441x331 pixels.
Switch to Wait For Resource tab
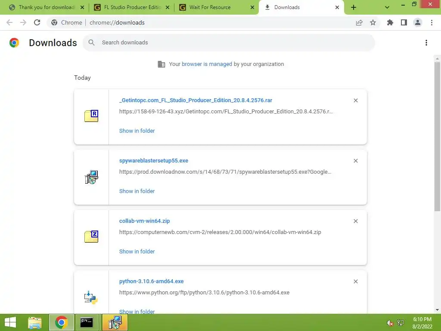(x=217, y=7)
